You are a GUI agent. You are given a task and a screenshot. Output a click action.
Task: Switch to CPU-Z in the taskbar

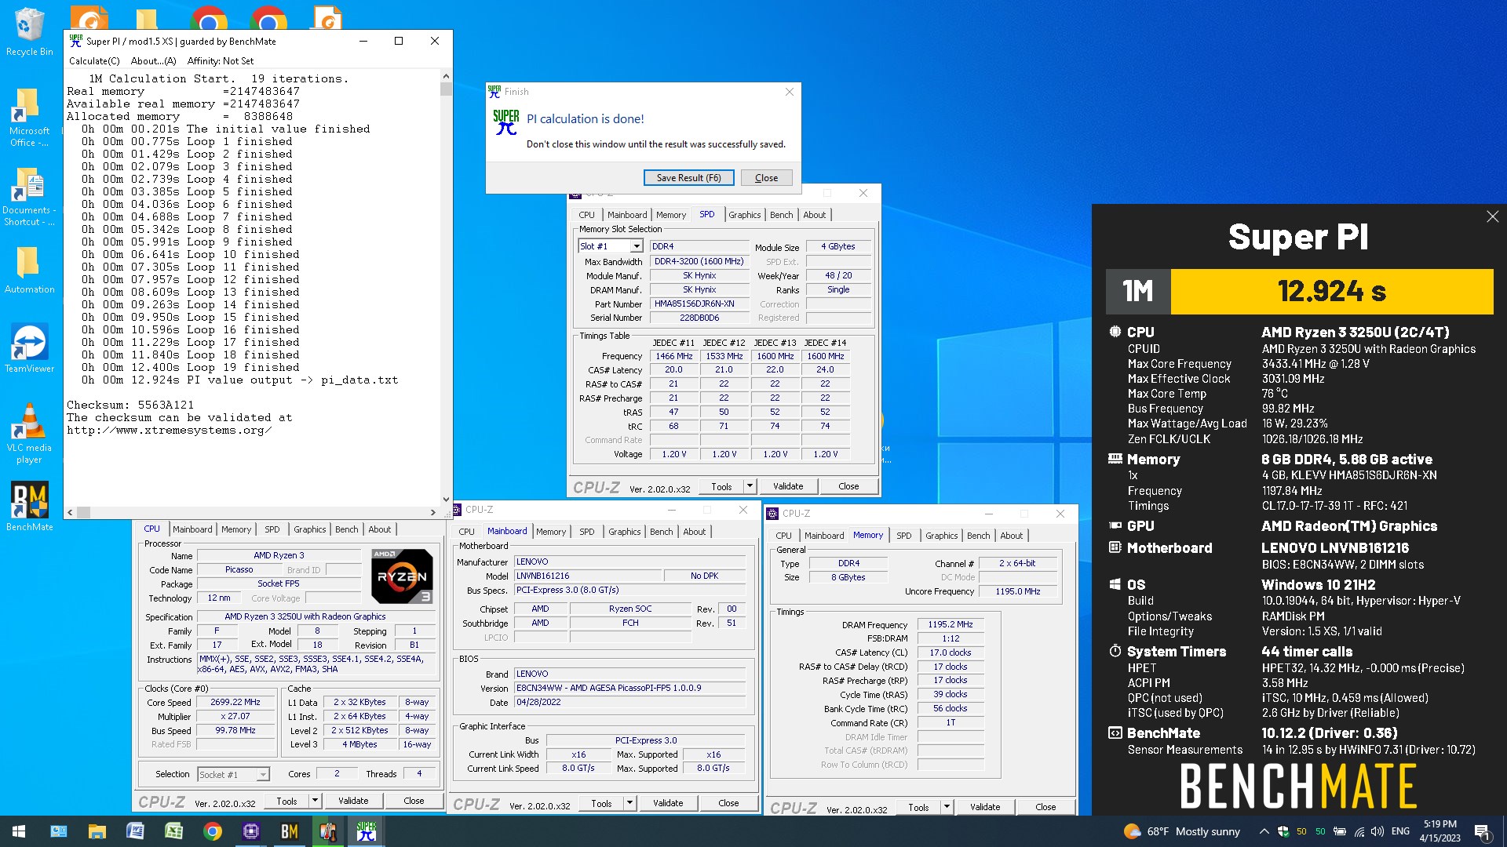tap(251, 831)
